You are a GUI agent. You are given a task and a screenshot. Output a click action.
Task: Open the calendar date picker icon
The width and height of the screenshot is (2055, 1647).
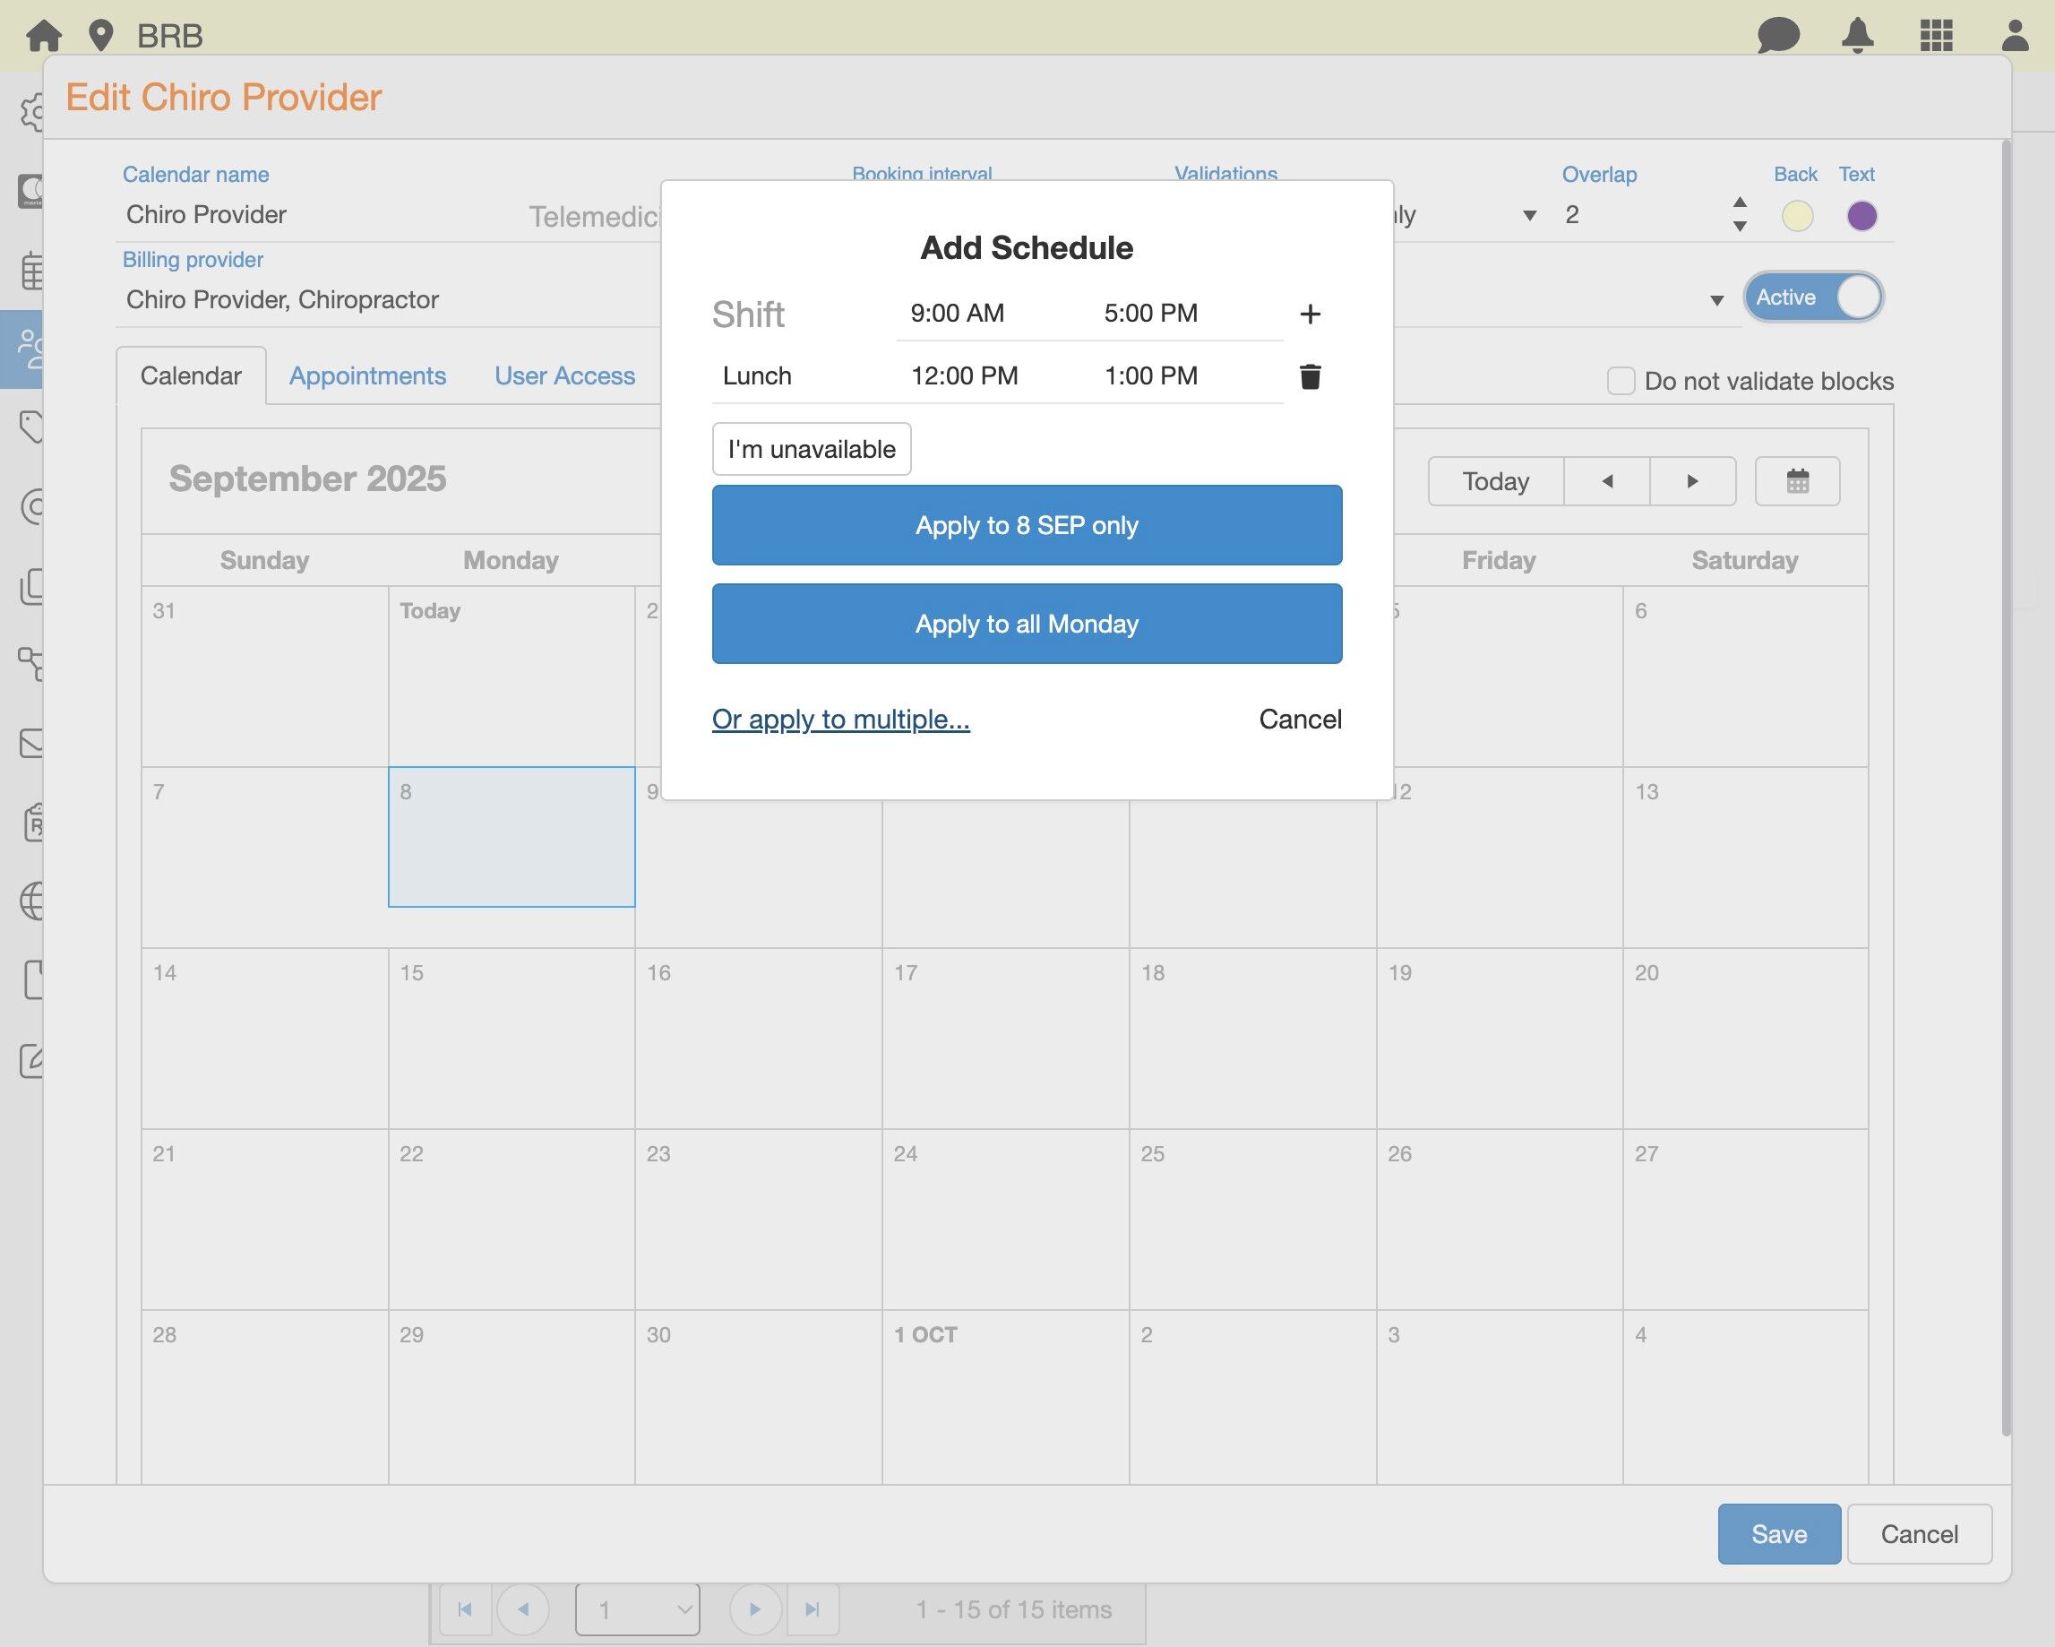click(x=1797, y=481)
